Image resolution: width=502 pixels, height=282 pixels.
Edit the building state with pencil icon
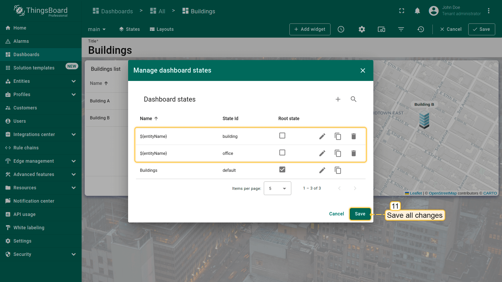click(x=322, y=136)
